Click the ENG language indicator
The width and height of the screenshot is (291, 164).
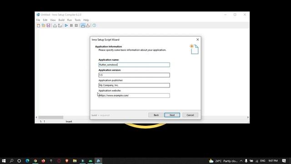263,161
